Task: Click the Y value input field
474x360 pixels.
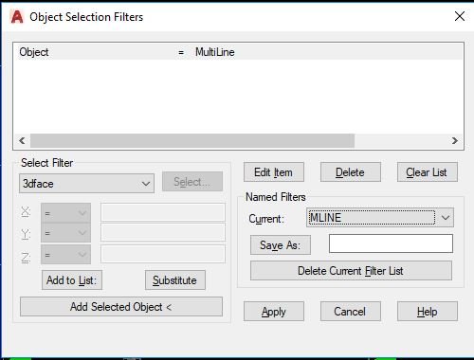Action: click(x=163, y=232)
